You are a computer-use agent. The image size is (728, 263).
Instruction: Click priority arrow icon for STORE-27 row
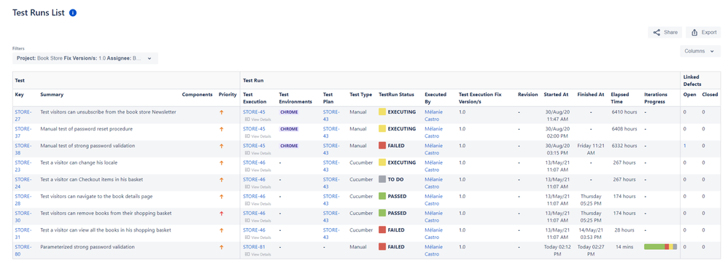coord(222,112)
